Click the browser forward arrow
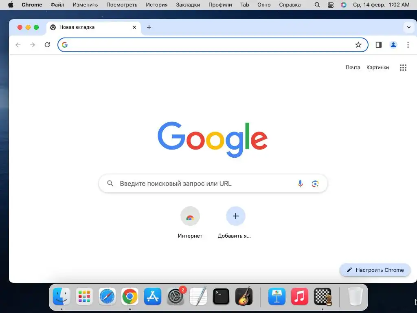This screenshot has height=313, width=417. (33, 45)
